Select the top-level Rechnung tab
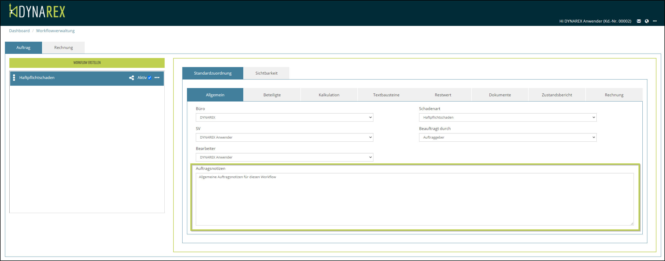665x261 pixels. click(x=63, y=48)
